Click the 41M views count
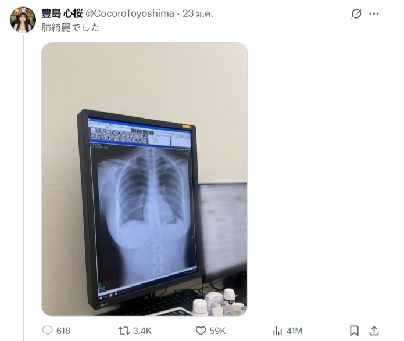The width and height of the screenshot is (404, 341). pyautogui.click(x=295, y=331)
